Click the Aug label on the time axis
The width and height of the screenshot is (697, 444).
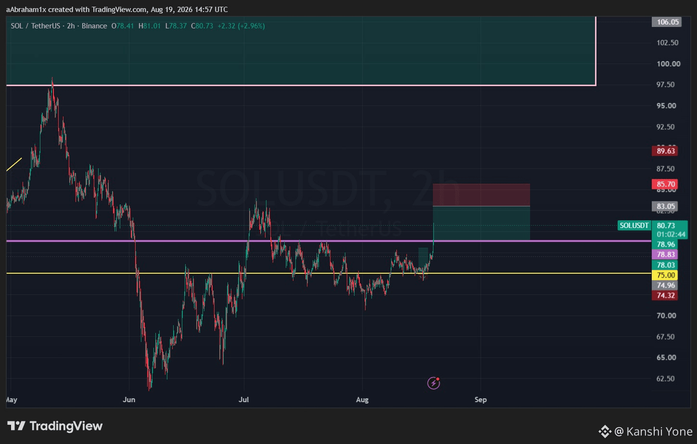362,400
